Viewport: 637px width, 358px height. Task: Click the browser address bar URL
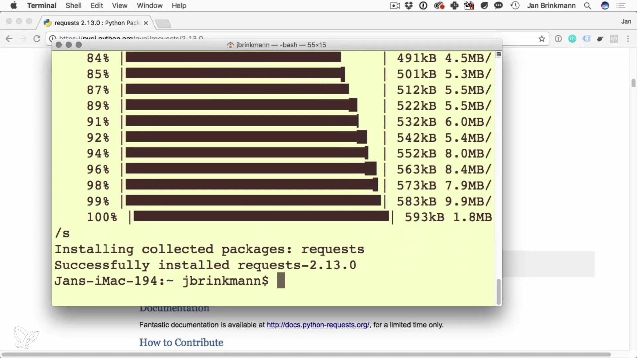pos(131,38)
